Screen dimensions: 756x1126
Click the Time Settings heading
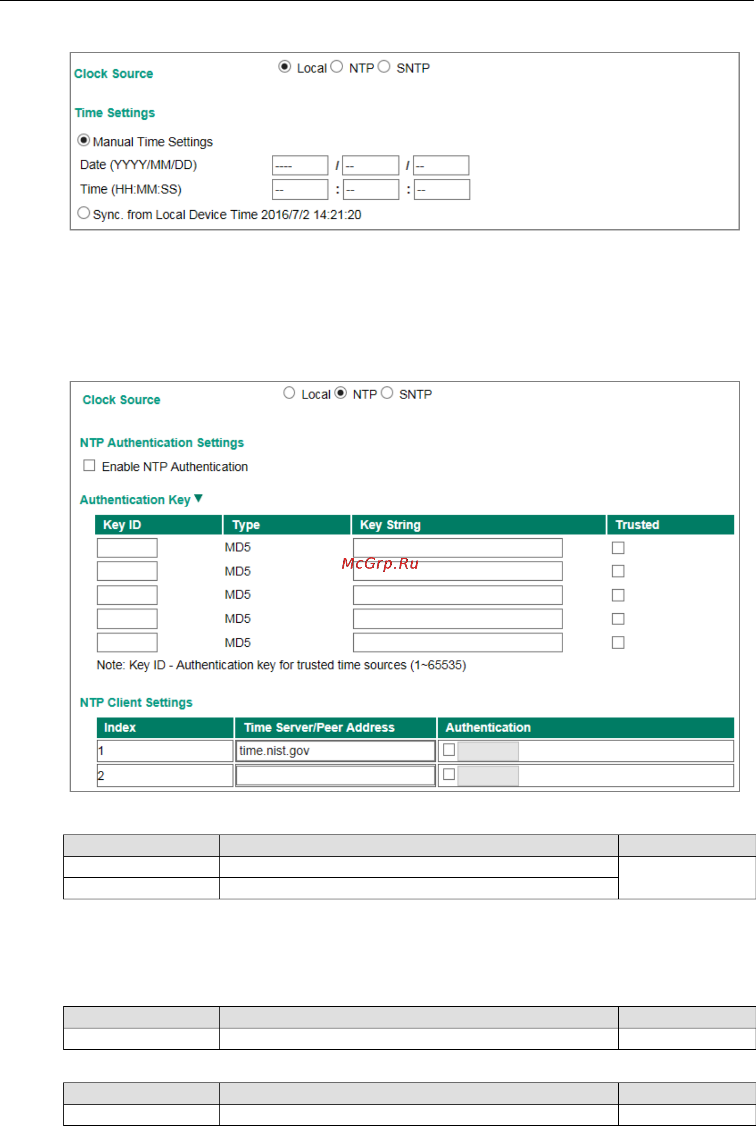click(x=115, y=113)
